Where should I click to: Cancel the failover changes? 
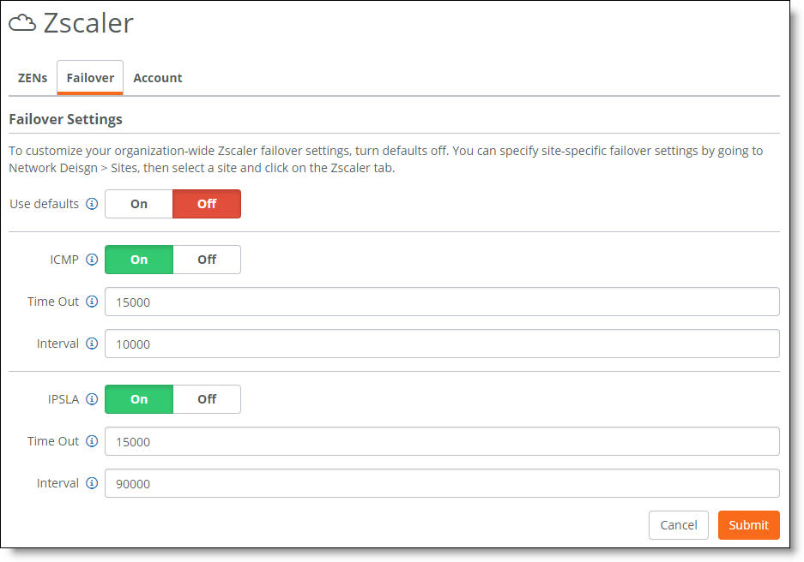pos(679,525)
